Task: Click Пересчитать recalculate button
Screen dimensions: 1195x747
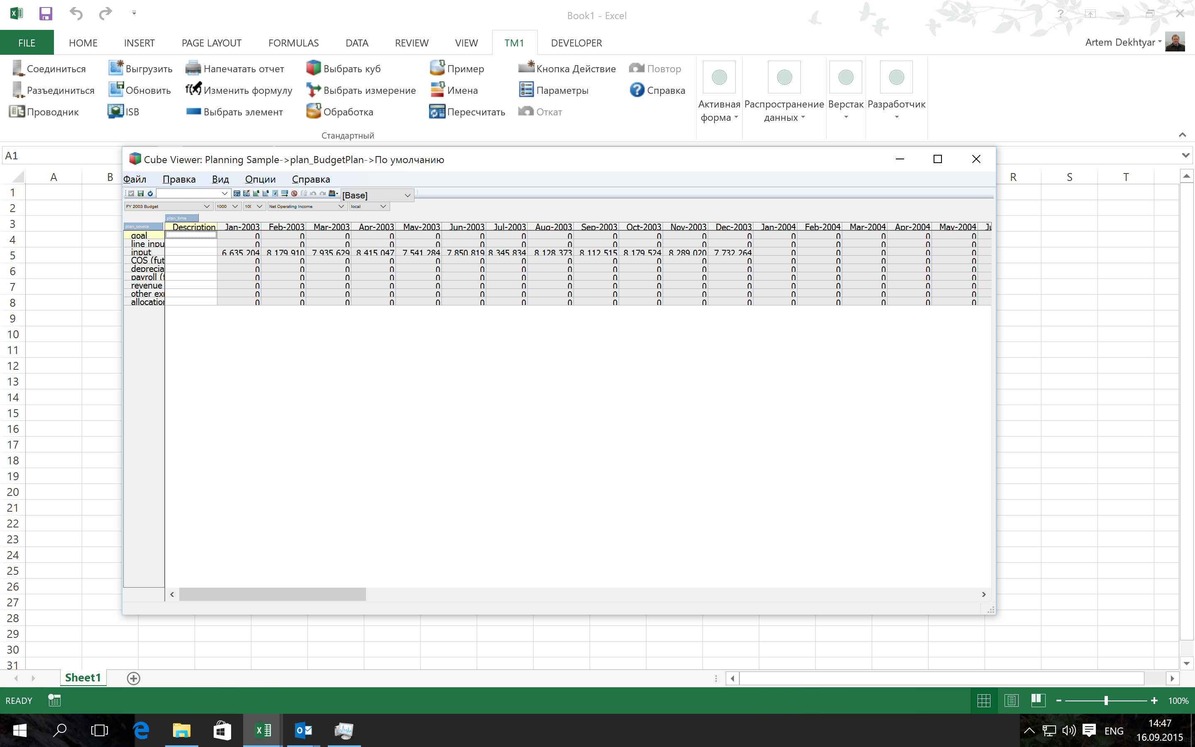Action: point(467,112)
